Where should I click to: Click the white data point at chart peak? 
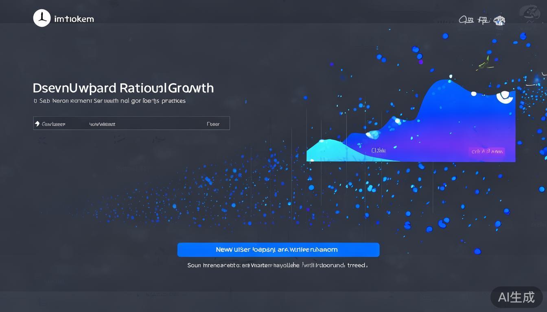pos(451,76)
